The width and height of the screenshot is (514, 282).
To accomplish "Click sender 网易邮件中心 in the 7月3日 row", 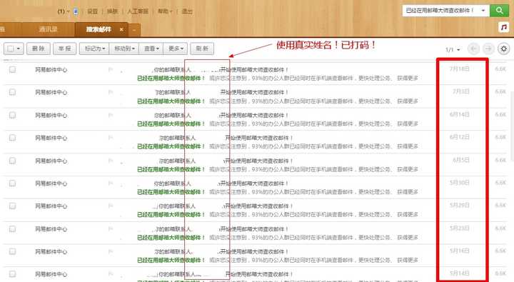I will click(51, 93).
